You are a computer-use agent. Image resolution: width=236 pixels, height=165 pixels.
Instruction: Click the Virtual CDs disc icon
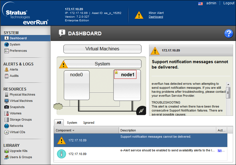coord(7,132)
